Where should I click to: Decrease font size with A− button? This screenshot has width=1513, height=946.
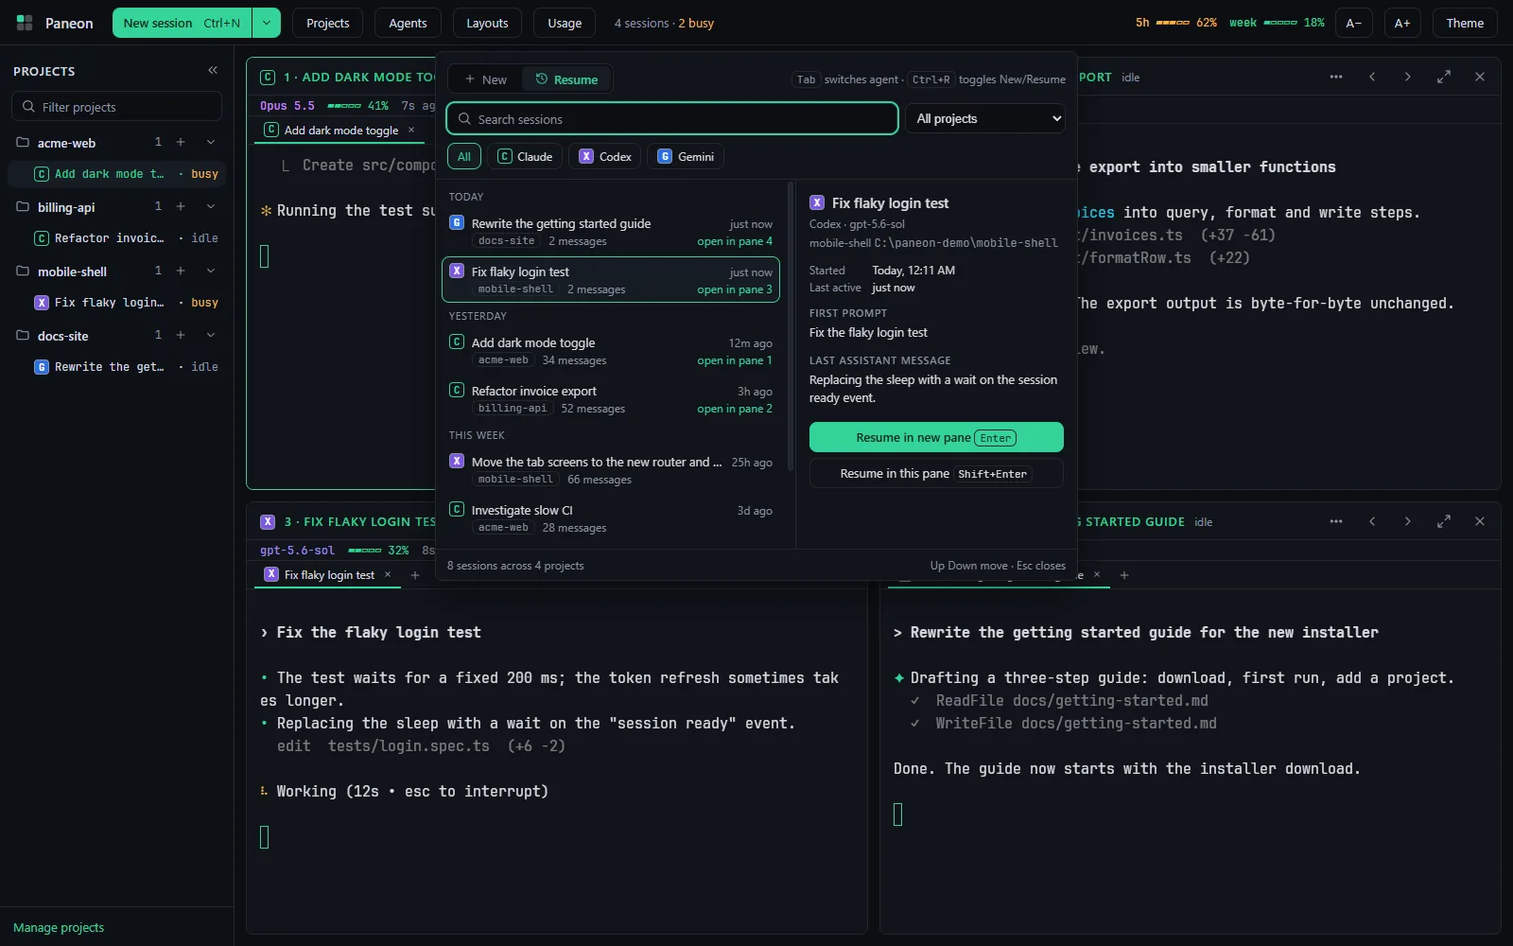[x=1354, y=23]
